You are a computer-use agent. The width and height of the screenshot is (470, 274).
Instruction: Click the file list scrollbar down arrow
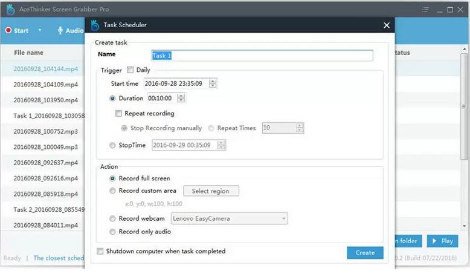(465, 226)
